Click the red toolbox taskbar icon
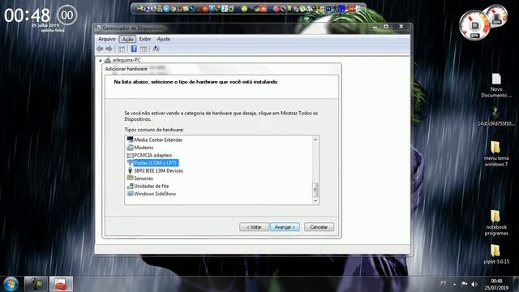The height and width of the screenshot is (292, 519). (x=61, y=284)
